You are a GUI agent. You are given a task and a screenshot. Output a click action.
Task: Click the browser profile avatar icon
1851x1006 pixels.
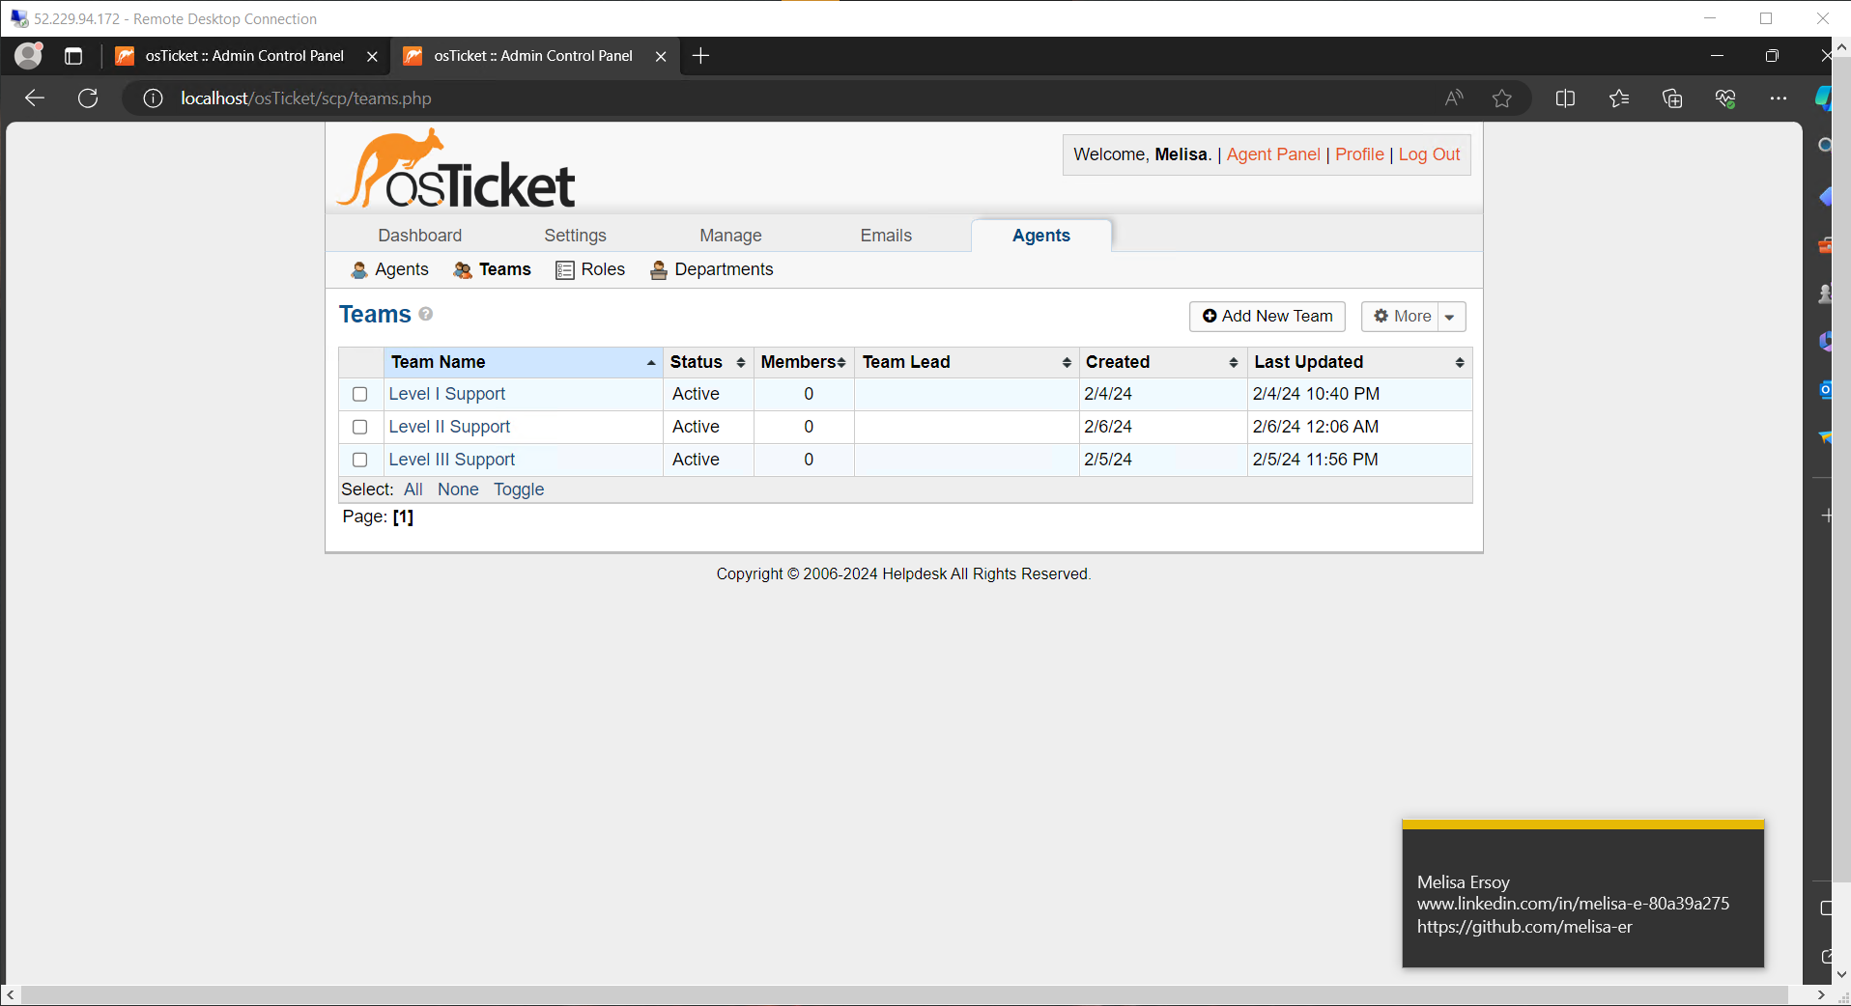coord(29,55)
